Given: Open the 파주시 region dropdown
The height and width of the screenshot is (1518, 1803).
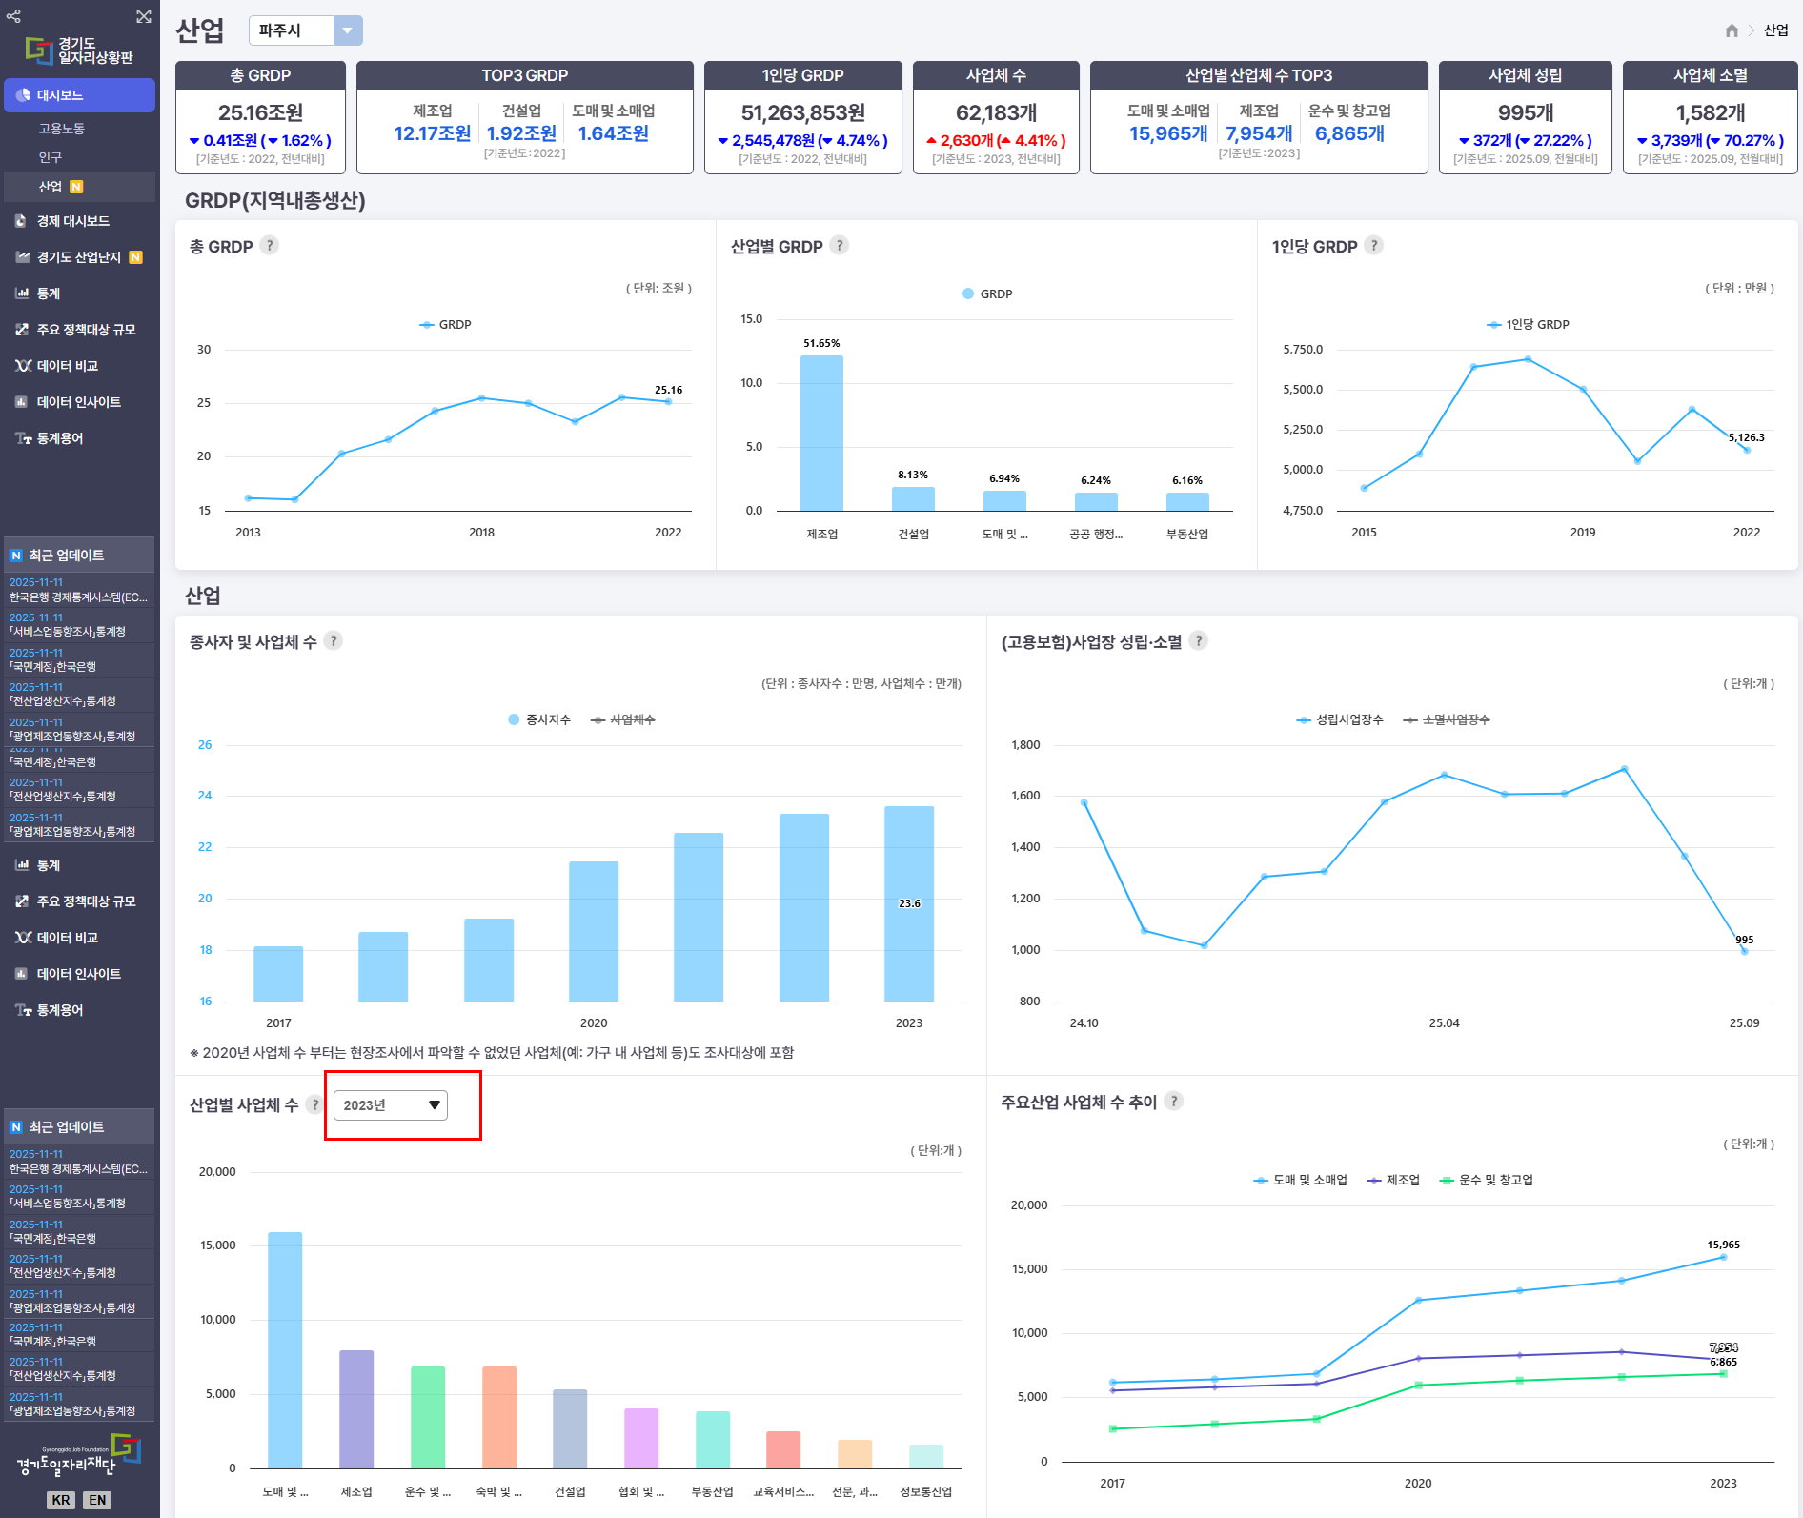Looking at the screenshot, I should tap(305, 30).
